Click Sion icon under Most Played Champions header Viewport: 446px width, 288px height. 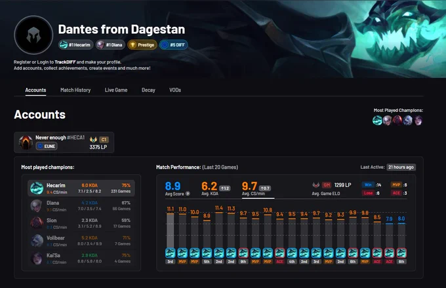point(397,120)
